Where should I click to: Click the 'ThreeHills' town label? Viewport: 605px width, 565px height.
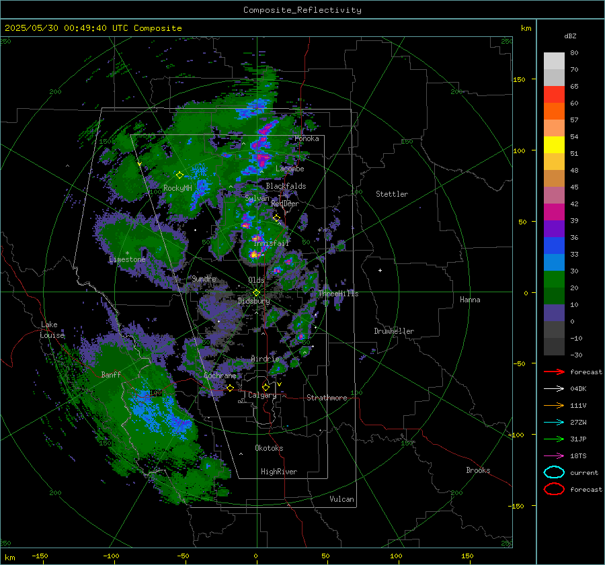click(338, 294)
